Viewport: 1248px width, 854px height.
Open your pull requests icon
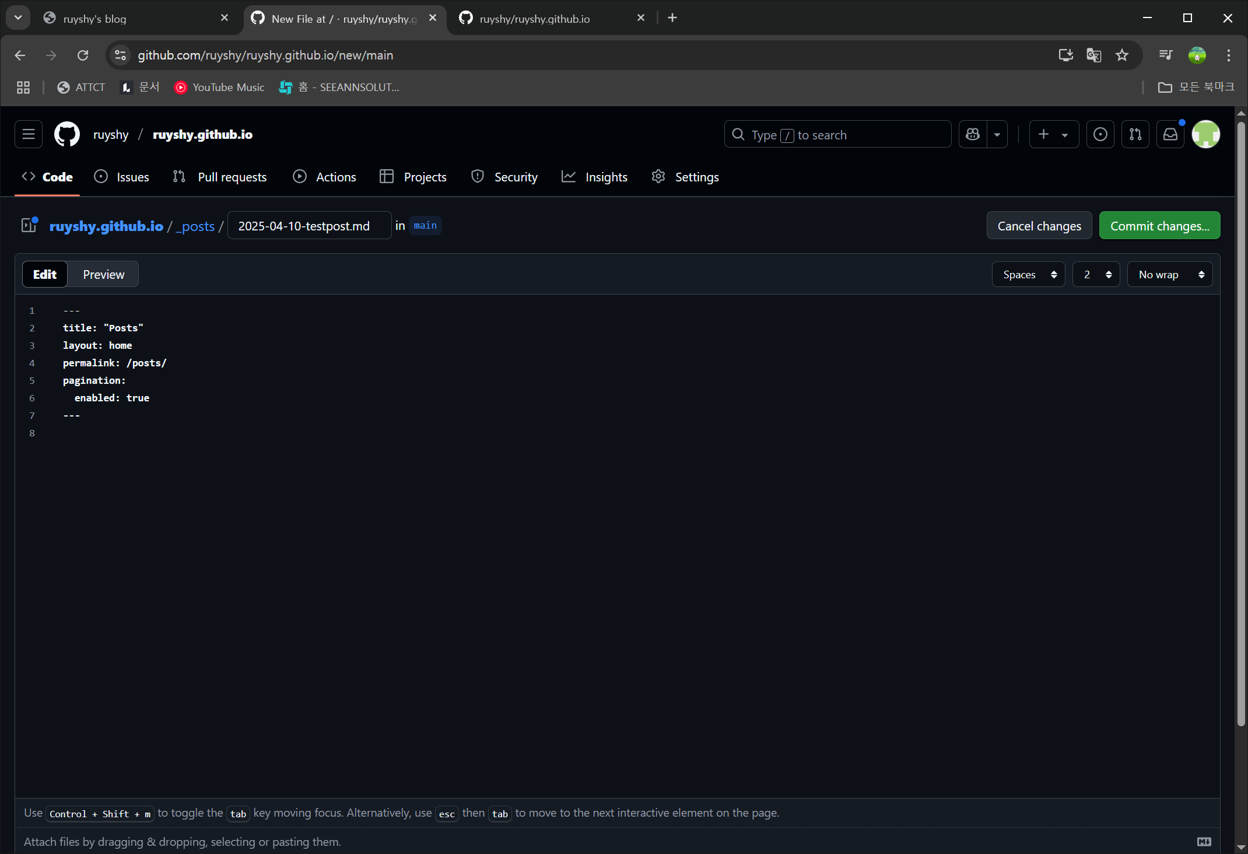click(1135, 134)
